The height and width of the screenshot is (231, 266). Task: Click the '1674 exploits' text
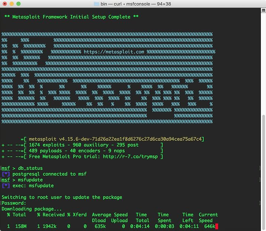(47, 145)
